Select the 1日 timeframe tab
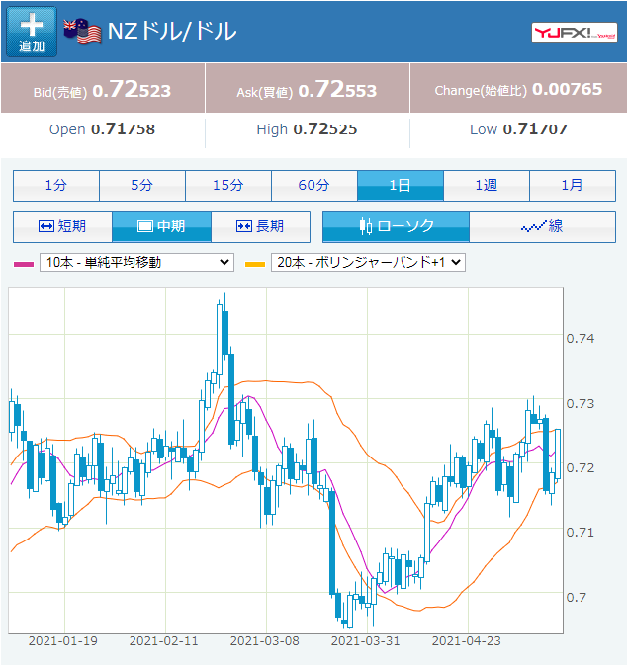The image size is (627, 665). click(401, 186)
